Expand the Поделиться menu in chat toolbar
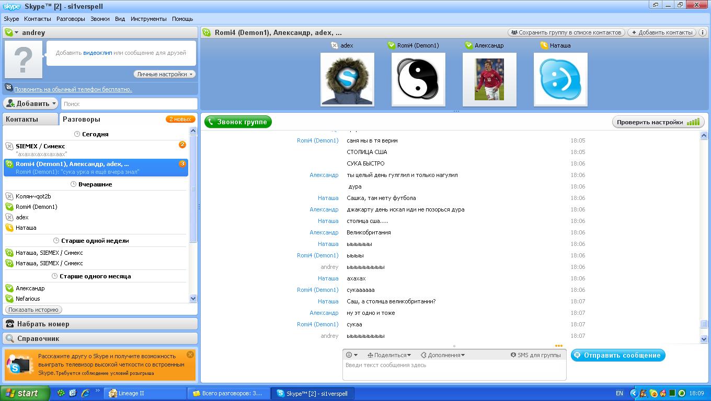 [x=389, y=355]
